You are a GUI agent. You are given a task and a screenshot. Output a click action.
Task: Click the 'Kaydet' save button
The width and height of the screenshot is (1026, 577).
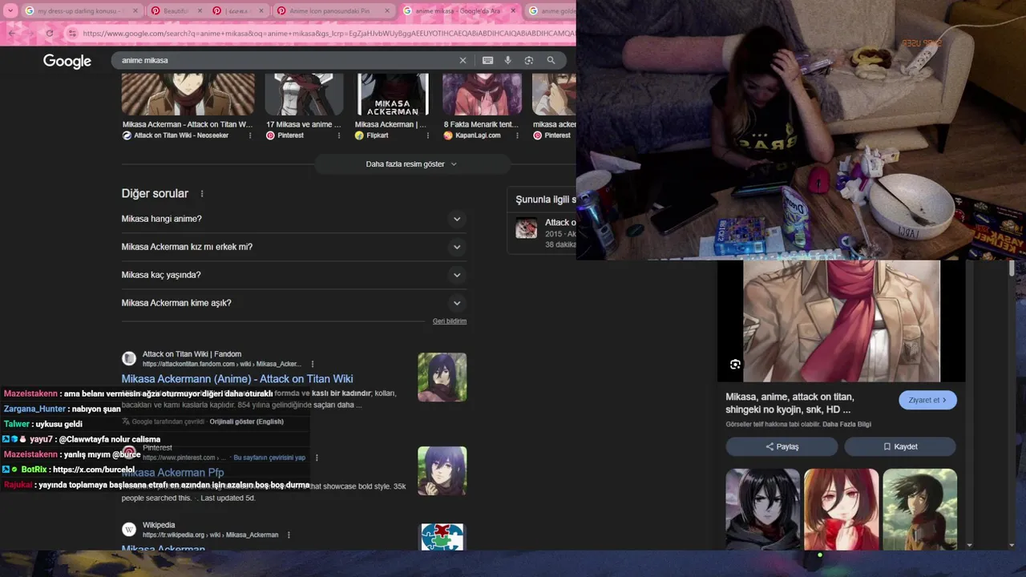(900, 446)
